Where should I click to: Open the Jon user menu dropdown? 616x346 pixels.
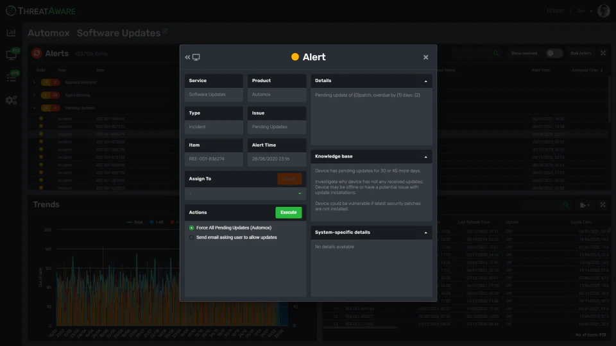pos(585,11)
